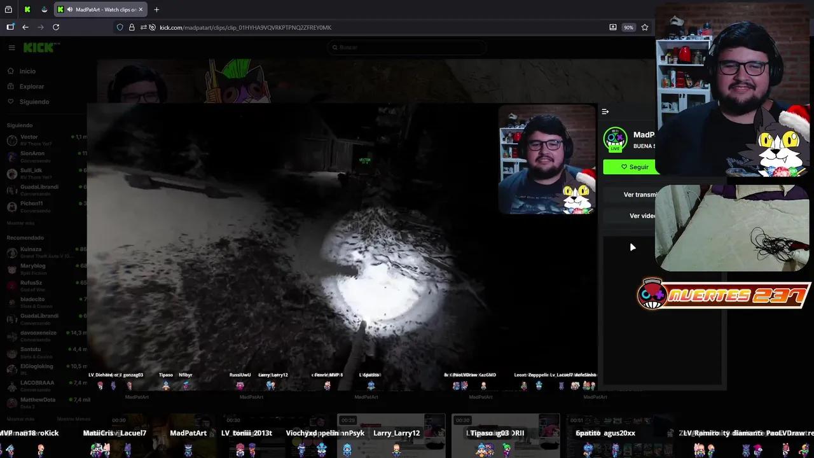Mute the MadPatArt tab audio icon
Viewport: 814px width, 458px height.
point(69,10)
